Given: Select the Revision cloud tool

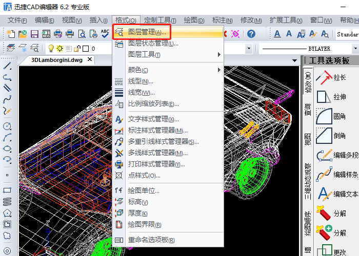Looking at the screenshot, I should tap(7, 236).
